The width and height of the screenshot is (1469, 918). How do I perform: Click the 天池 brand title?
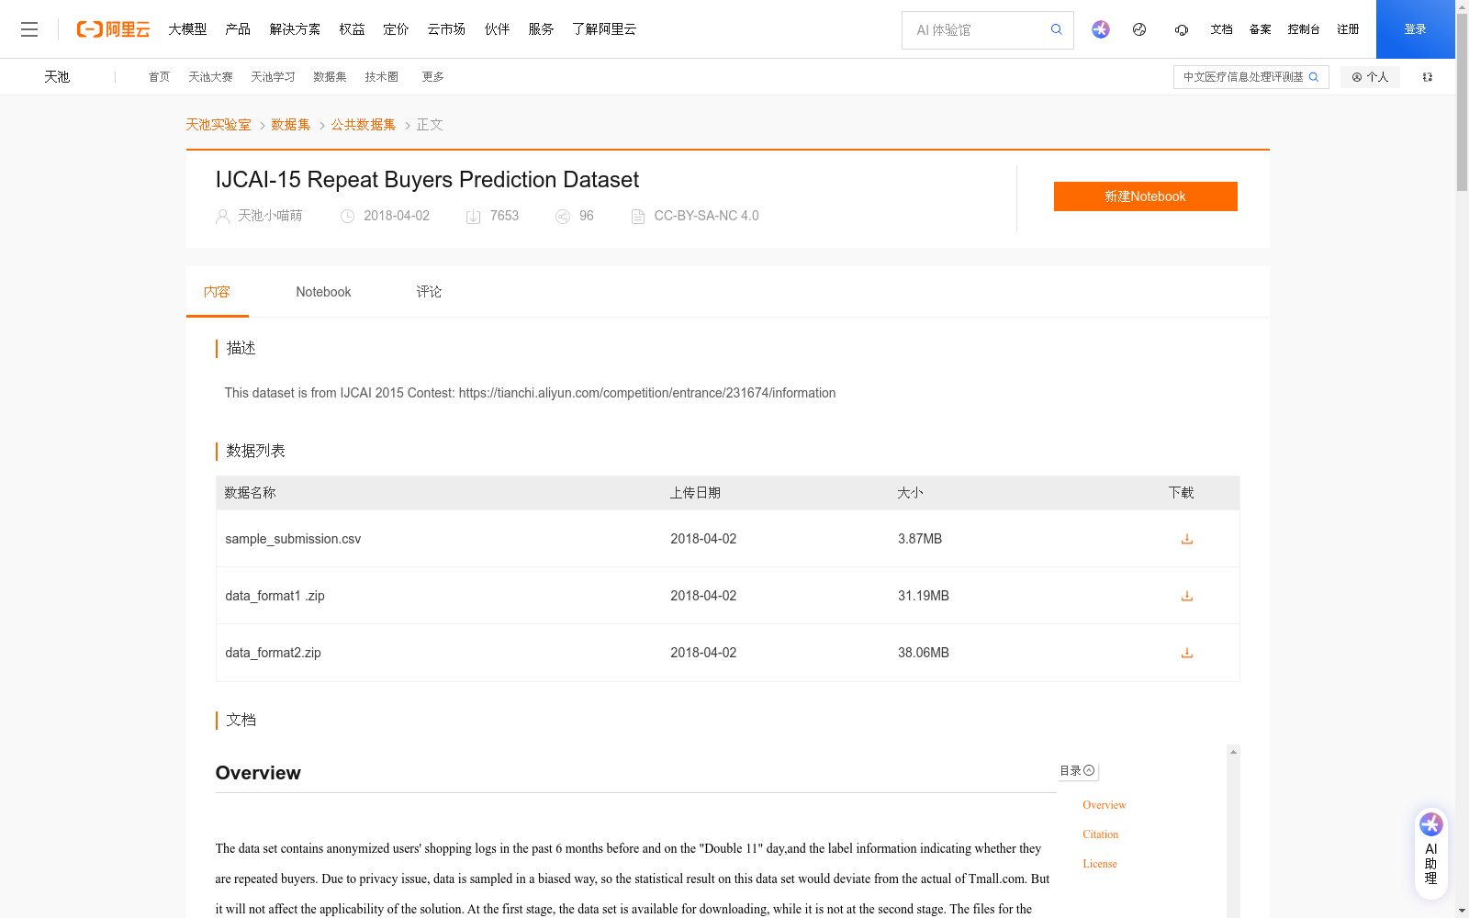point(57,77)
